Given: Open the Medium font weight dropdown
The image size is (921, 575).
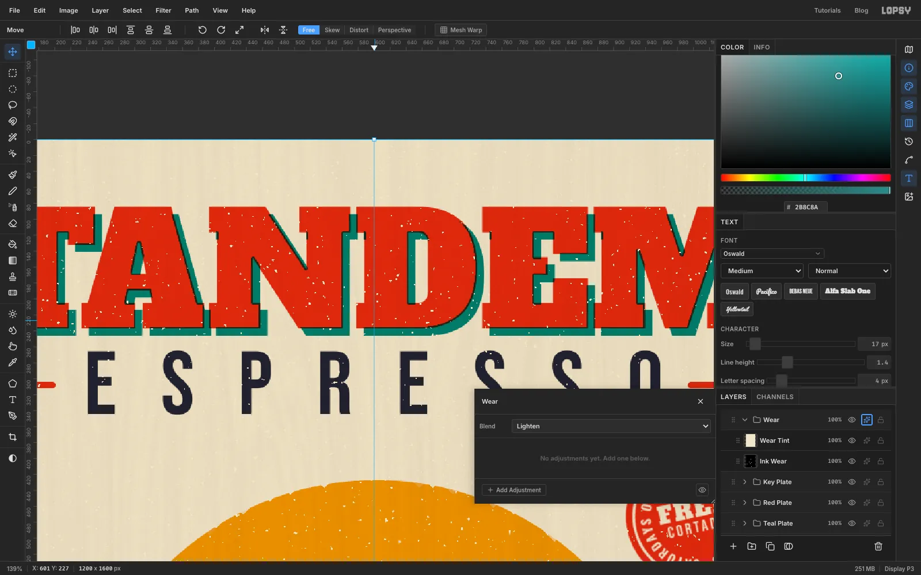Looking at the screenshot, I should (762, 271).
